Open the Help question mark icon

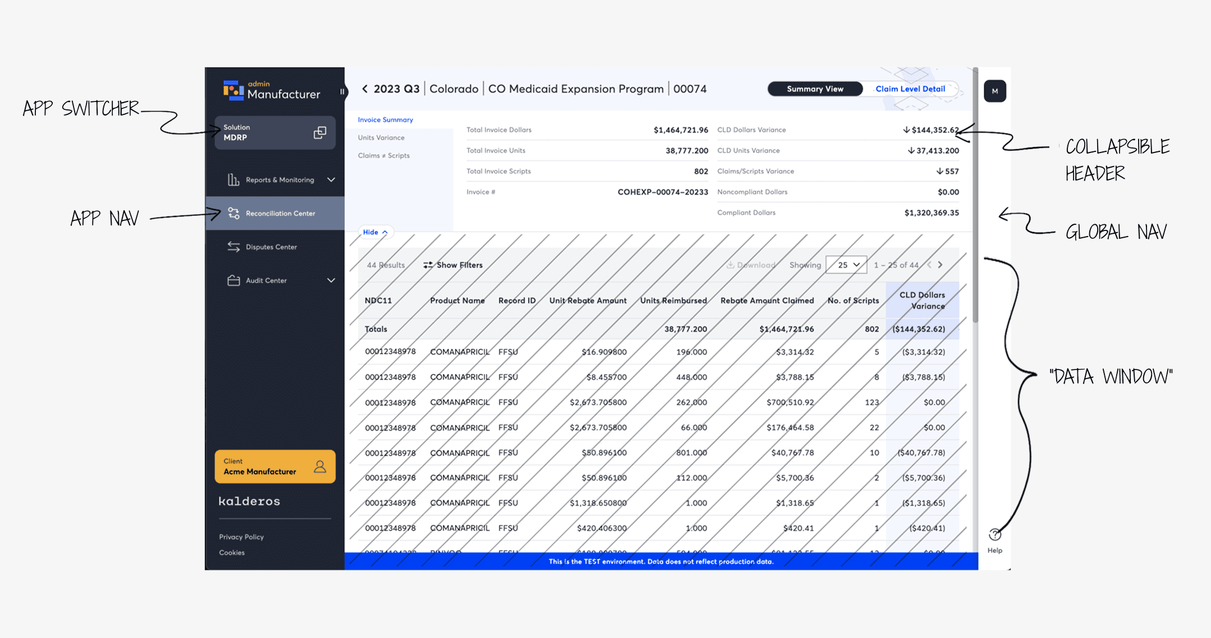994,535
